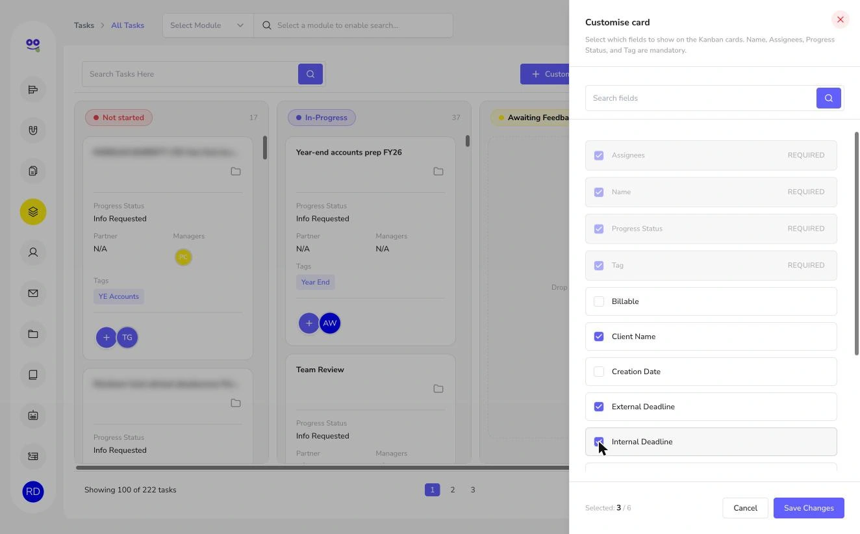Open the Select Module dropdown
Screen dimensions: 860x534
(208, 25)
